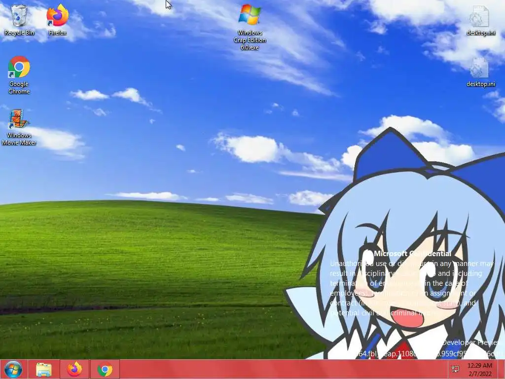Select the Recycle Bin desktop icon
The width and height of the screenshot is (505, 379).
(x=19, y=20)
